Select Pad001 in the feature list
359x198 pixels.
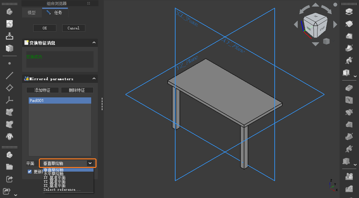point(60,101)
